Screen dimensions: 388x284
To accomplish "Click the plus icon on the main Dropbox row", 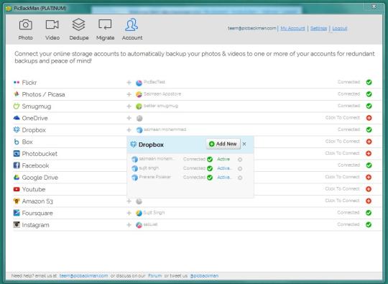I will 129,129.
